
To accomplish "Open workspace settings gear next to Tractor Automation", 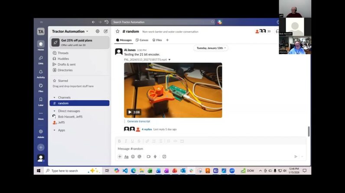I will tap(98, 31).
